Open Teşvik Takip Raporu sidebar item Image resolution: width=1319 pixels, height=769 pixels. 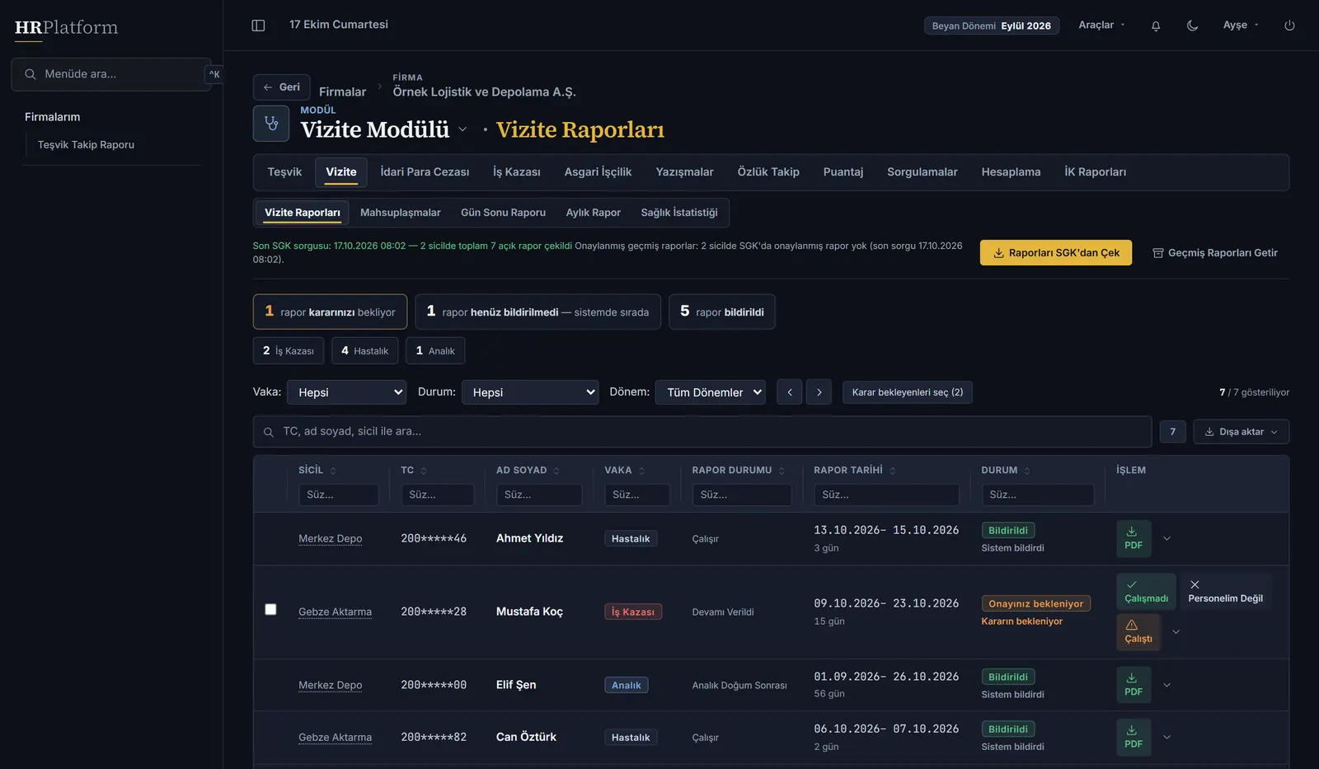pyautogui.click(x=86, y=145)
